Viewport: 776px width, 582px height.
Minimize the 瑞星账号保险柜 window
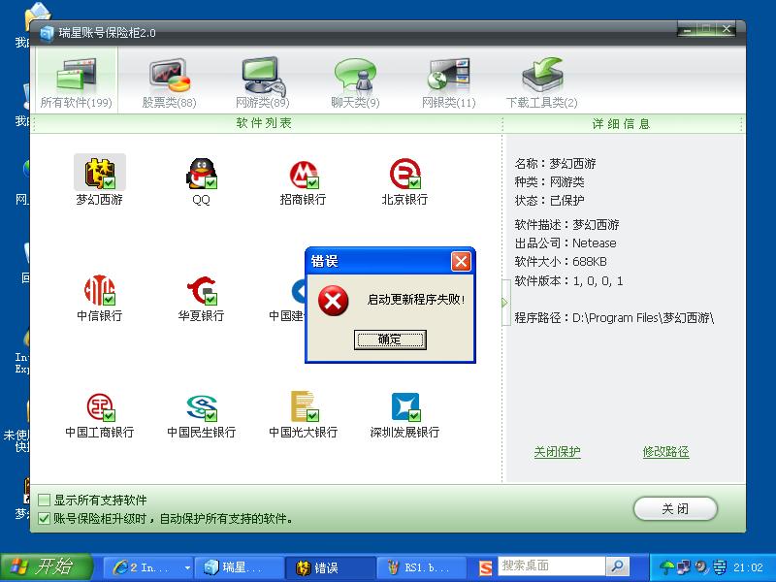pos(688,30)
